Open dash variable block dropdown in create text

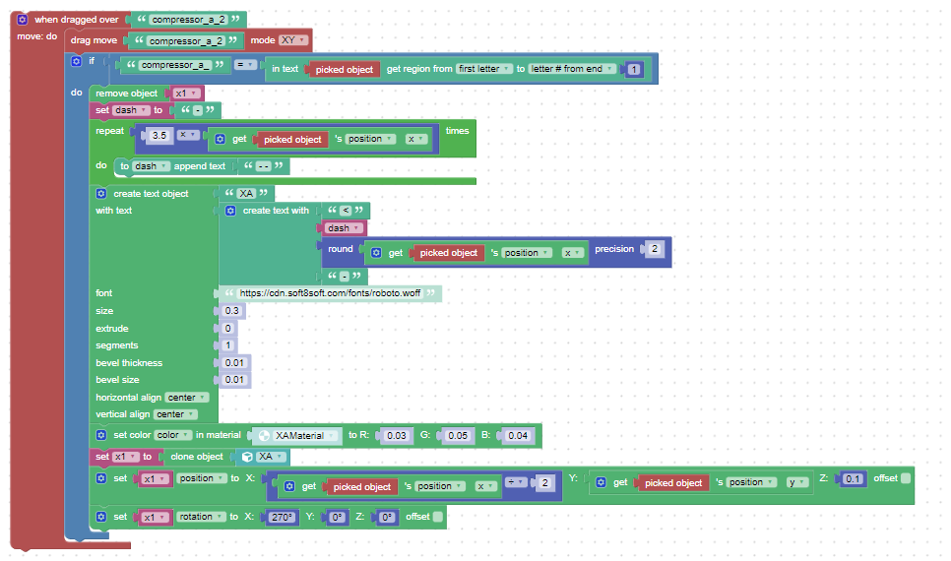click(344, 228)
